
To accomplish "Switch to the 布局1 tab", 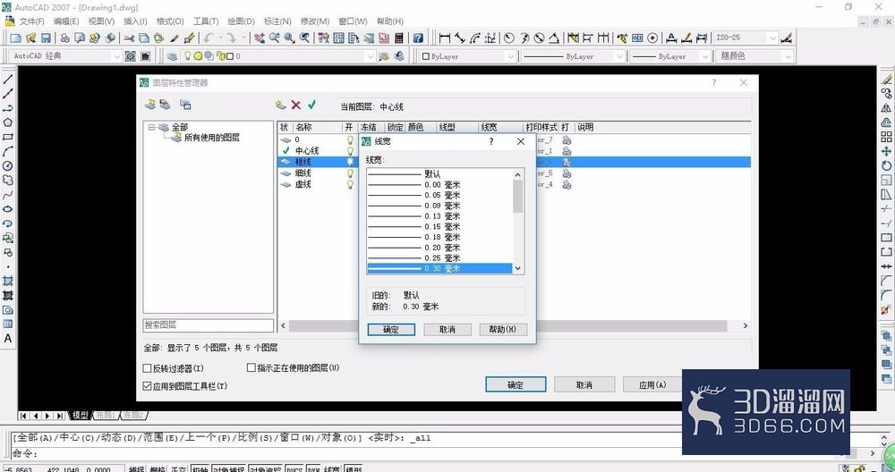I will (105, 415).
